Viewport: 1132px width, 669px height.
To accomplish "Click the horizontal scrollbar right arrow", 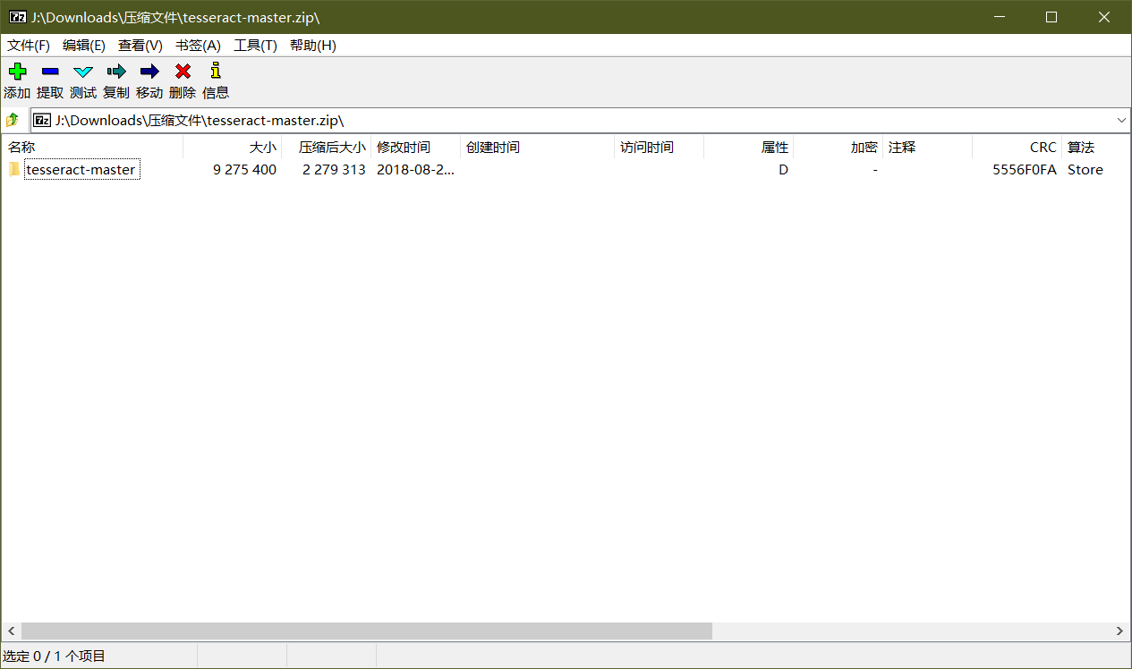I will click(x=1119, y=631).
